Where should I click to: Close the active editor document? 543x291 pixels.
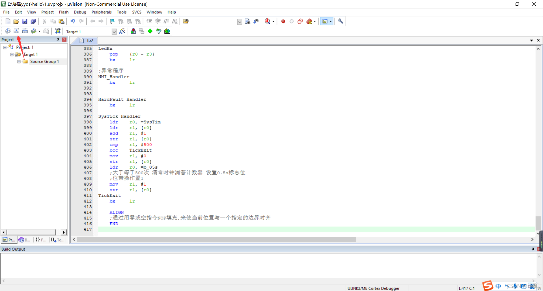coord(538,40)
